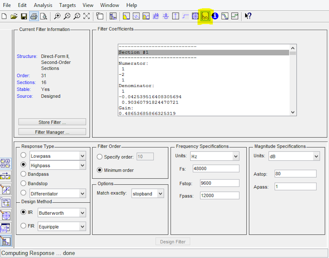Show the Magnitude Response Estimate
Screen dimensions: 329x258
click(225, 16)
